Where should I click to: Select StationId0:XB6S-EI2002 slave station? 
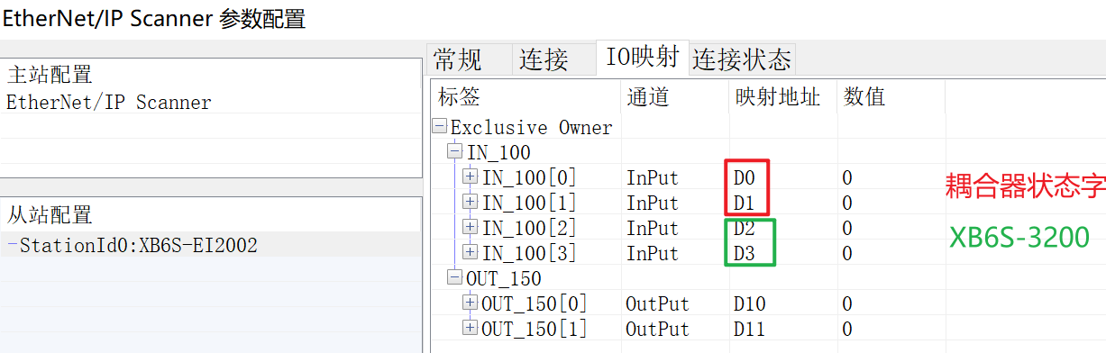[x=212, y=245]
